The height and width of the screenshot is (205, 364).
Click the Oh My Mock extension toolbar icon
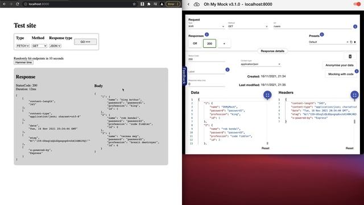click(142, 4)
